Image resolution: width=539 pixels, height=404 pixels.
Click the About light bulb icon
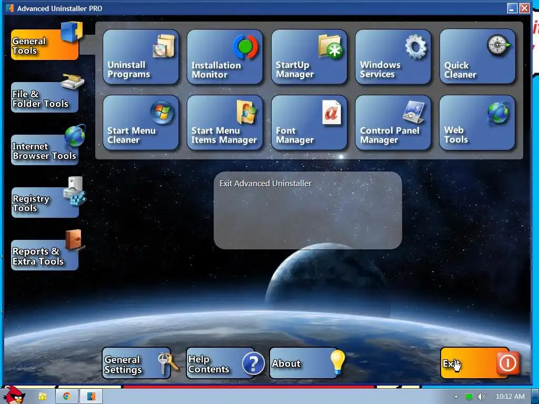pos(337,362)
